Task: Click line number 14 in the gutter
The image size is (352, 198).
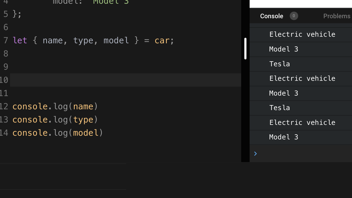Action: coord(4,133)
